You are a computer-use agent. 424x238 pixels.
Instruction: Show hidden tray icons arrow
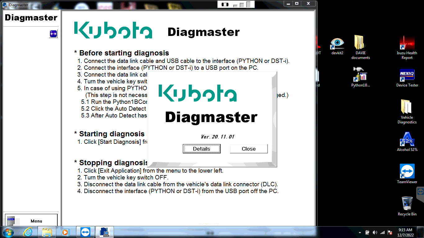click(360, 232)
